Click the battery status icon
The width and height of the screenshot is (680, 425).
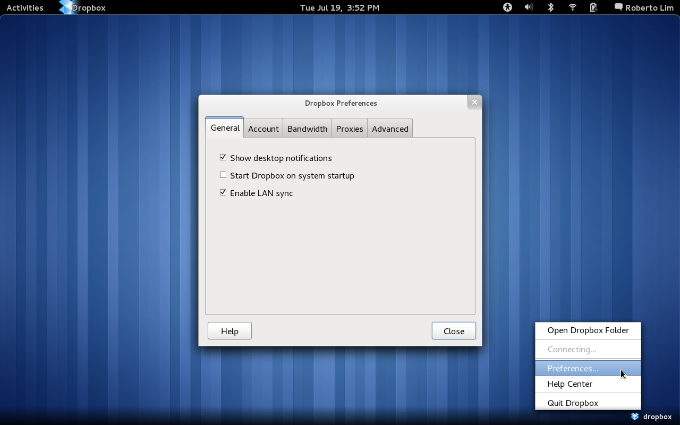pyautogui.click(x=593, y=7)
